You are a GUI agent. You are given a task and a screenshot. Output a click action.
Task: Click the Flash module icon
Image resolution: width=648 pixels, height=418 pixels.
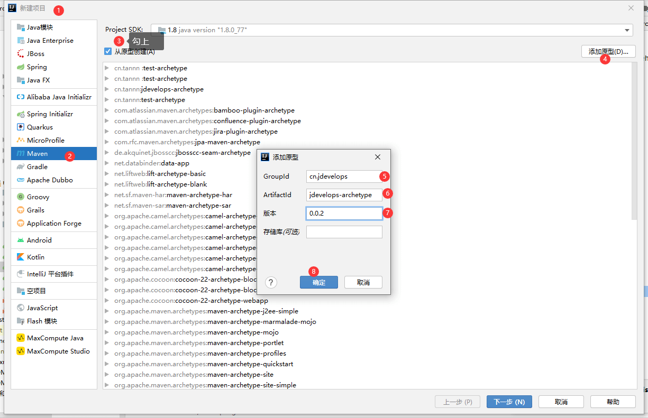[x=21, y=321]
